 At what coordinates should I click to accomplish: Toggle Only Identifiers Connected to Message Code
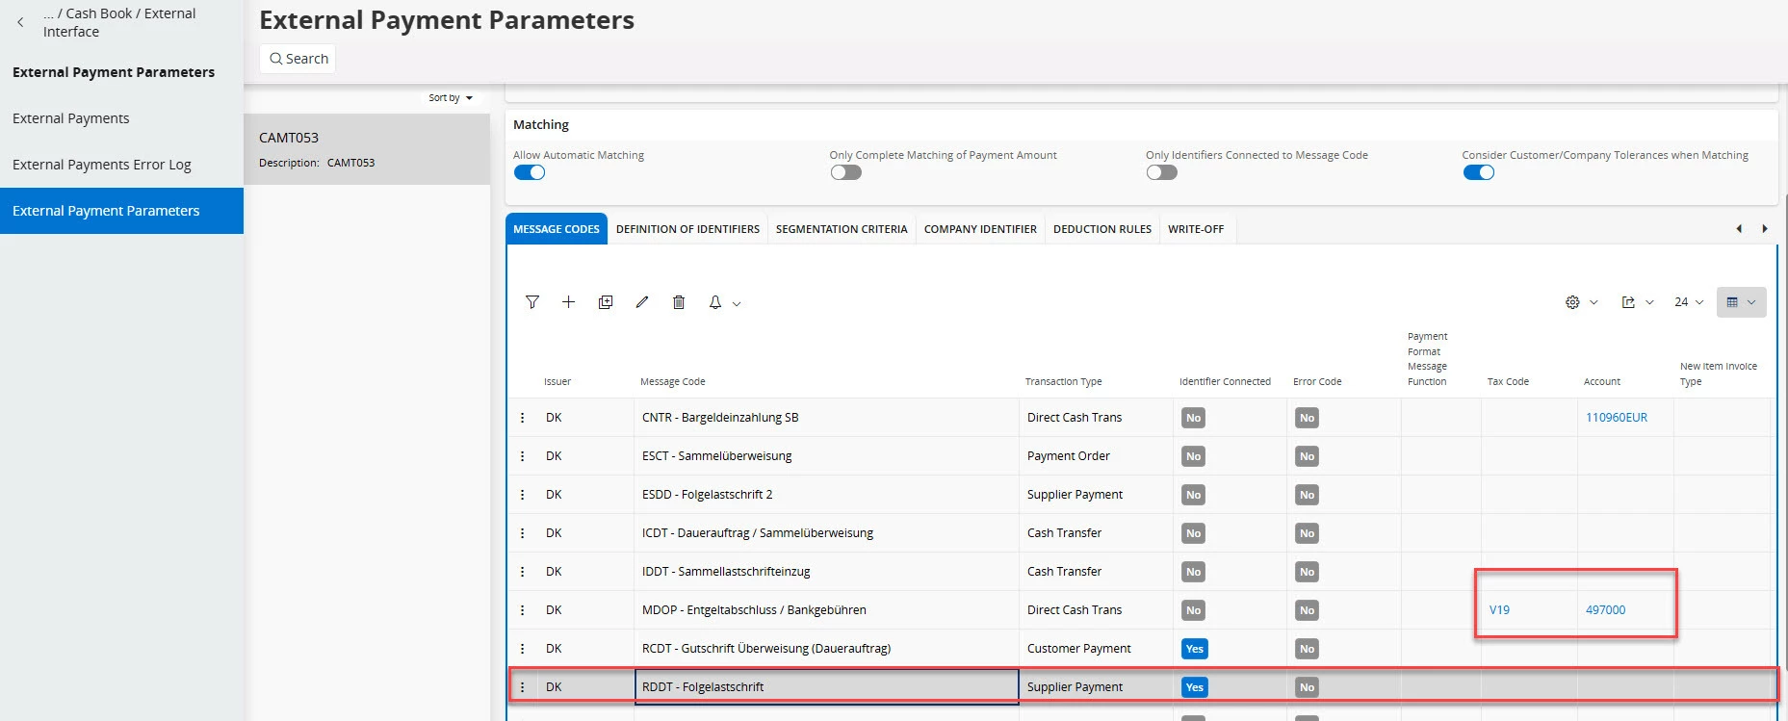(1161, 173)
